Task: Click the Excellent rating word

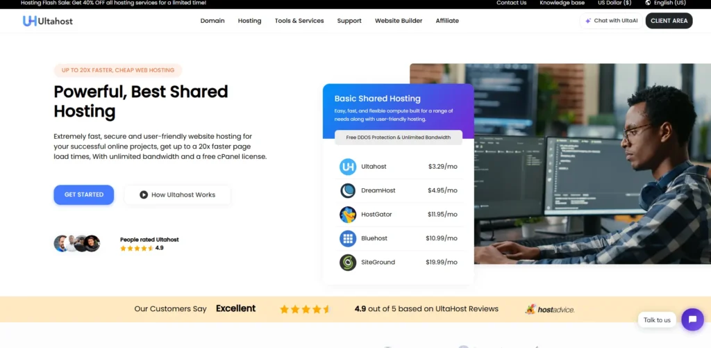Action: point(236,308)
